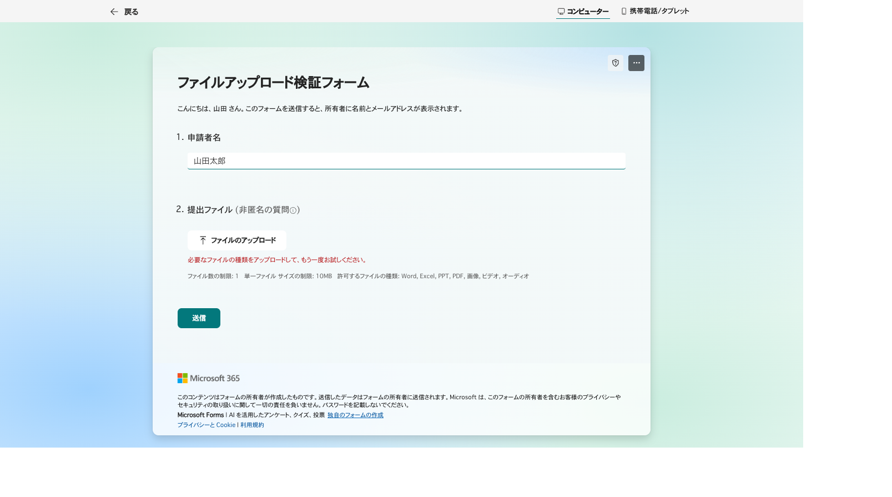This screenshot has height=497, width=892.
Task: Click the file limit text ファイル数の制限: 1
Action: coord(213,276)
